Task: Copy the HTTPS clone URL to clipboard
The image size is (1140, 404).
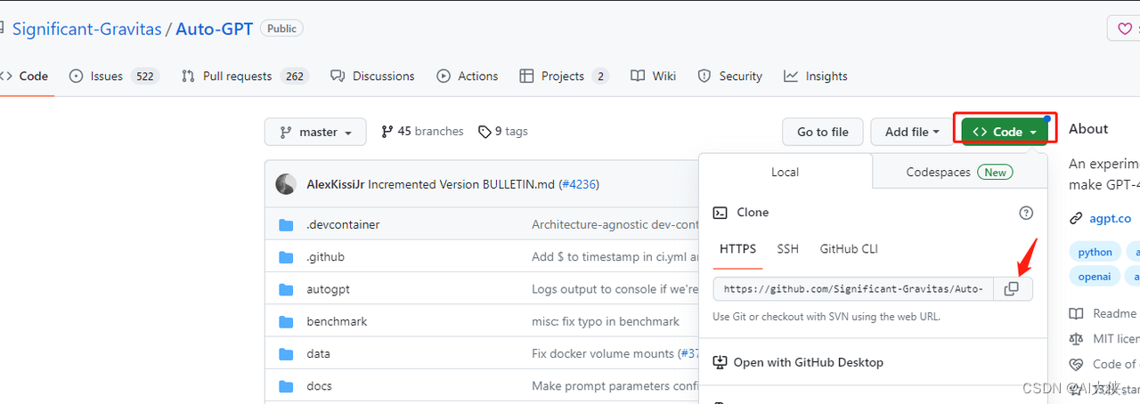Action: point(1011,288)
